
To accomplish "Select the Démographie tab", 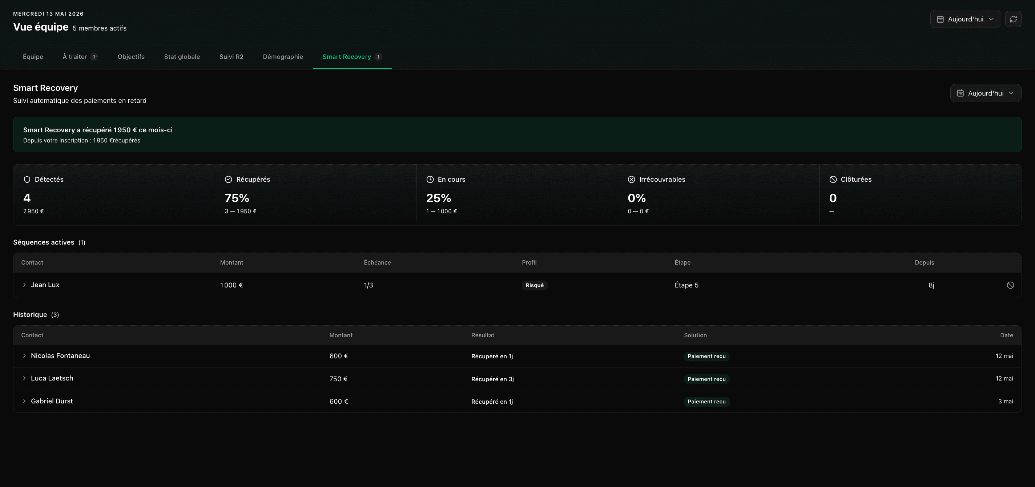I will coord(283,57).
